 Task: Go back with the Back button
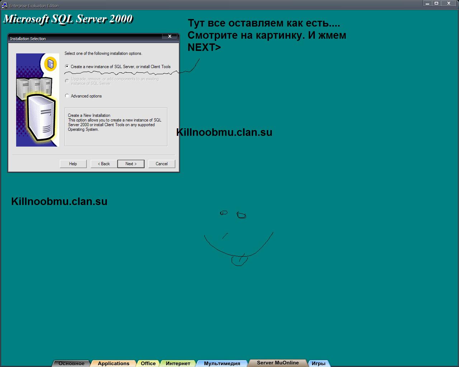(104, 164)
